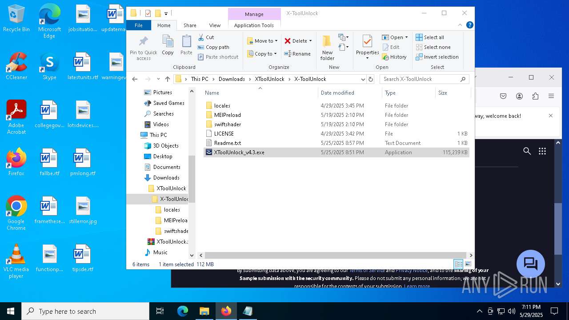569x320 pixels.
Task: Switch to large icons view button
Action: pos(468,264)
